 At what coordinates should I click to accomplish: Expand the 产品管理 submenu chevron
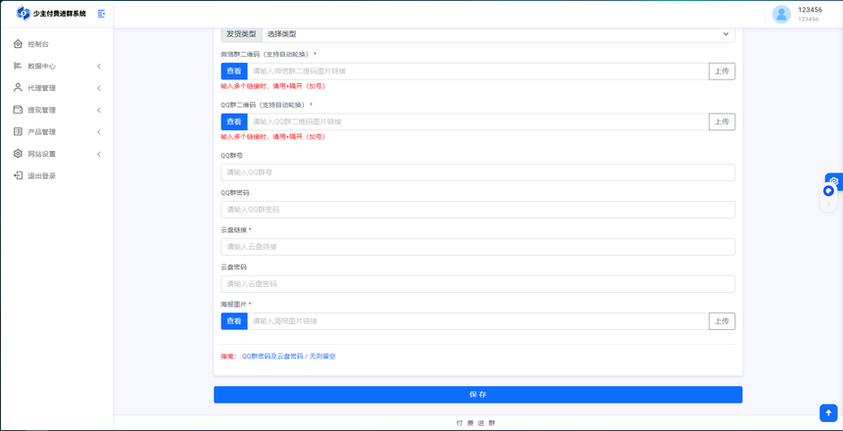pos(99,132)
